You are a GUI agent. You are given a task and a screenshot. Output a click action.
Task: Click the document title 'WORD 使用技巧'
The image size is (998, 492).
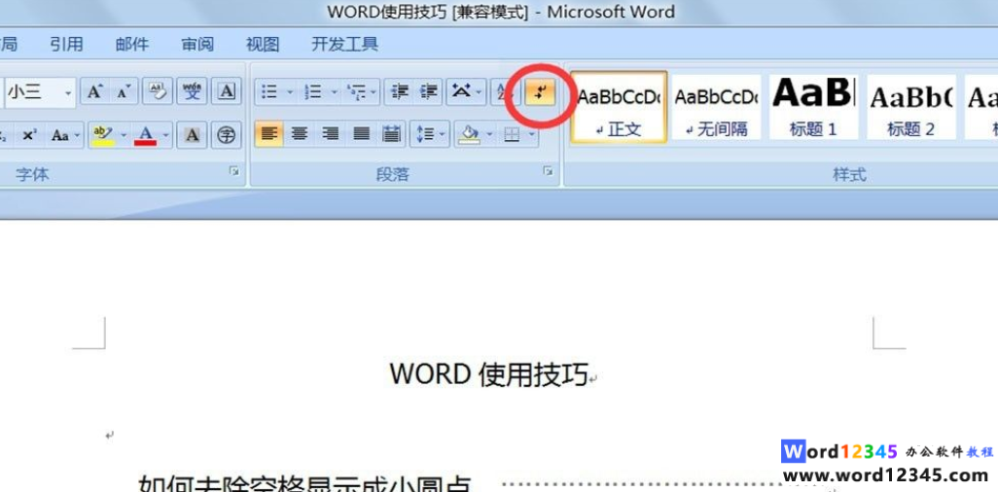pyautogui.click(x=489, y=373)
